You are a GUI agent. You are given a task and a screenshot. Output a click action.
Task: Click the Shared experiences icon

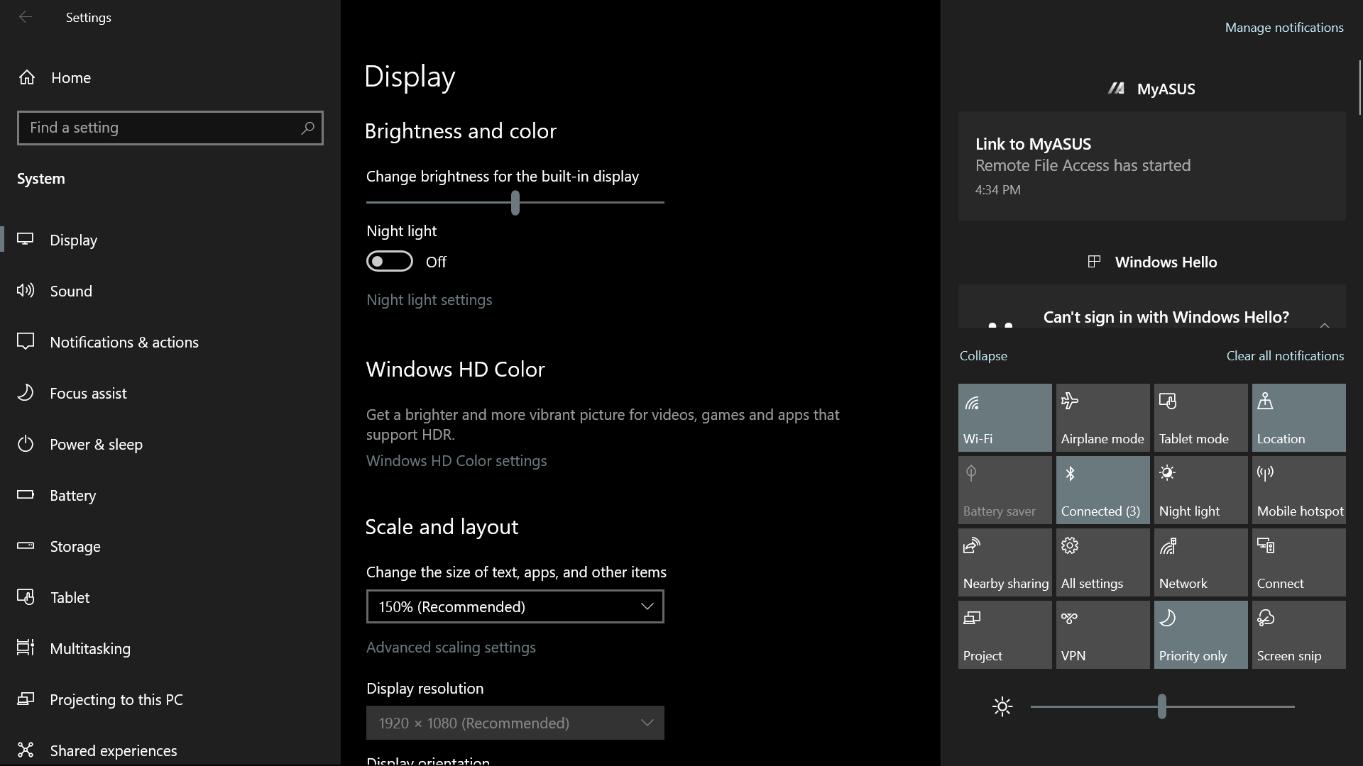[26, 750]
